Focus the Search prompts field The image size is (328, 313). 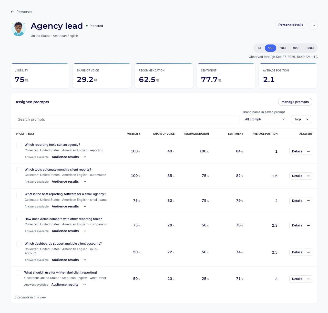[128, 119]
